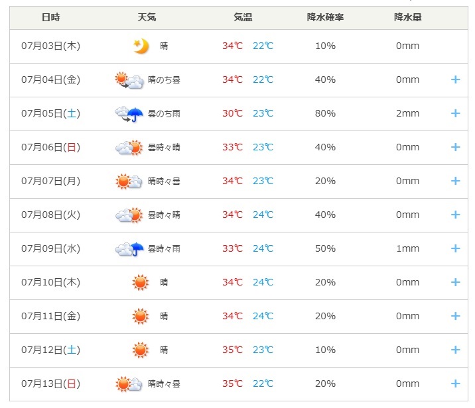Click the cloud-to-umbrella icon for 07月05日
The width and height of the screenshot is (475, 408).
click(x=129, y=114)
